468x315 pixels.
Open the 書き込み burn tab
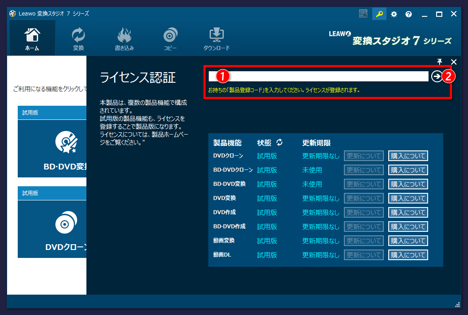coord(124,38)
